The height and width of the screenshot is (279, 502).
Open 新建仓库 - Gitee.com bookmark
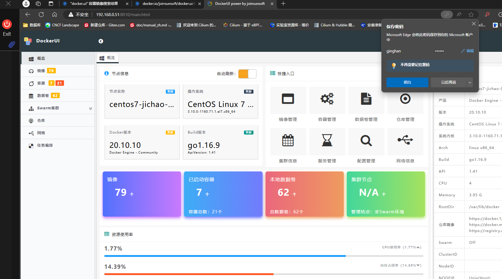[105, 25]
